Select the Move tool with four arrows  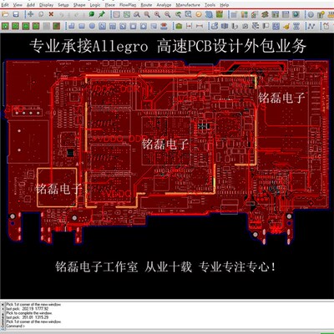pyautogui.click(x=31, y=14)
